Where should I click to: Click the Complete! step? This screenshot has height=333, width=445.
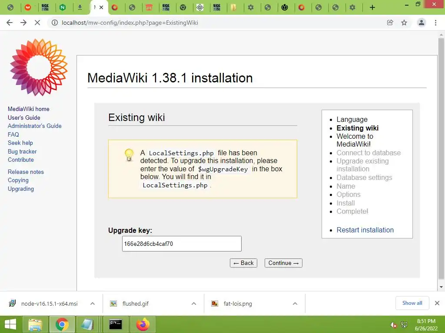352,212
